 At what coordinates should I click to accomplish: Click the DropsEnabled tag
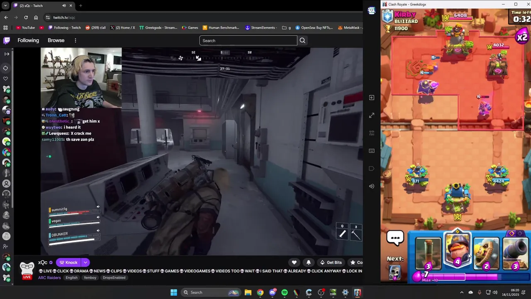[x=114, y=277]
